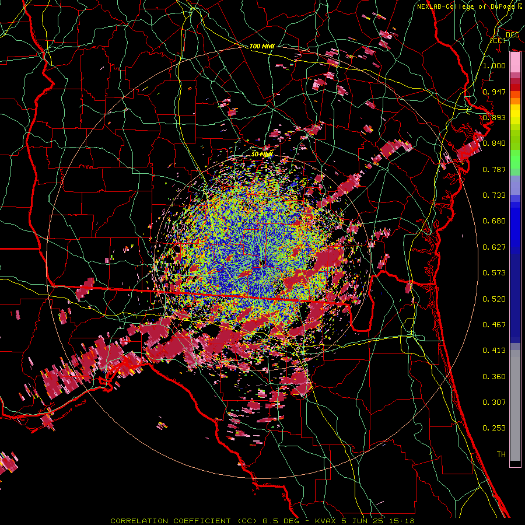Click the 50 NMI range ring label
525x525 pixels.
(x=262, y=154)
